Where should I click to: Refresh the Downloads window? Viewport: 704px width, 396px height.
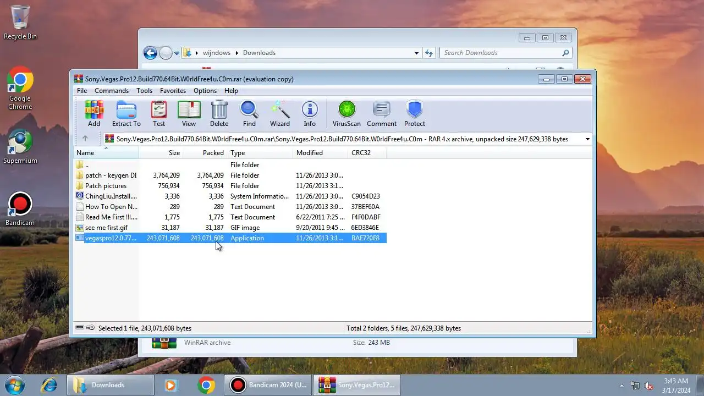tap(429, 53)
